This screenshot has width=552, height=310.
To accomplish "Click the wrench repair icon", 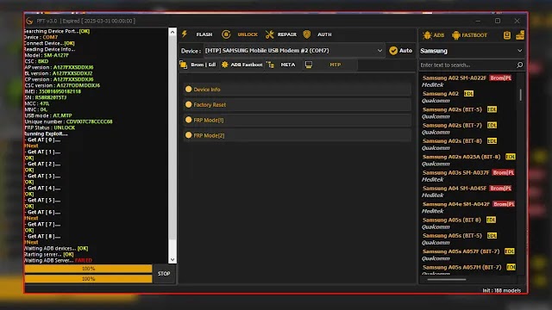I will 270,34.
